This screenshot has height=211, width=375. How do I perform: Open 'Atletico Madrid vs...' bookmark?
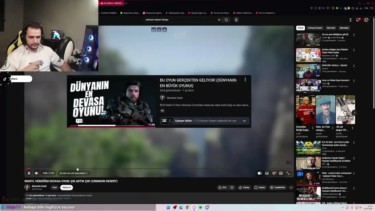coord(243,13)
